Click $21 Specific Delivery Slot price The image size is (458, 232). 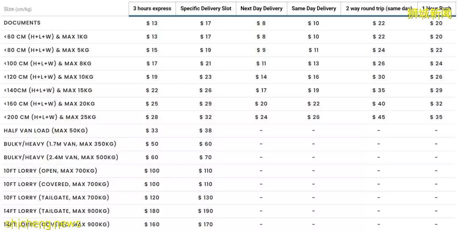(206, 64)
